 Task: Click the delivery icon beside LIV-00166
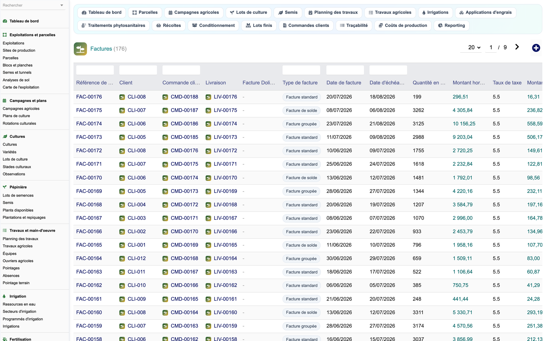(x=208, y=232)
